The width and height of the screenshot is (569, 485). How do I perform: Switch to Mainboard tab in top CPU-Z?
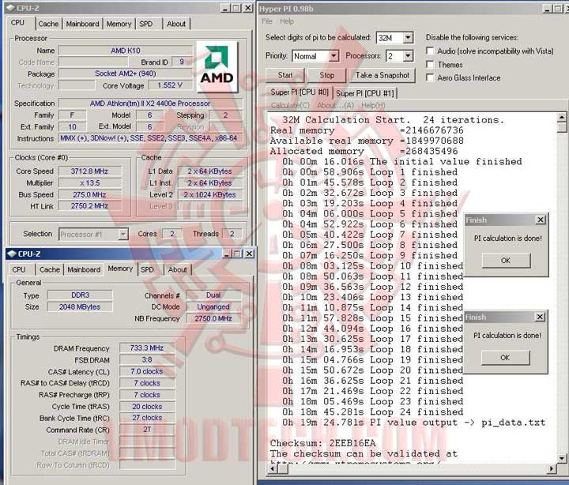[x=82, y=24]
